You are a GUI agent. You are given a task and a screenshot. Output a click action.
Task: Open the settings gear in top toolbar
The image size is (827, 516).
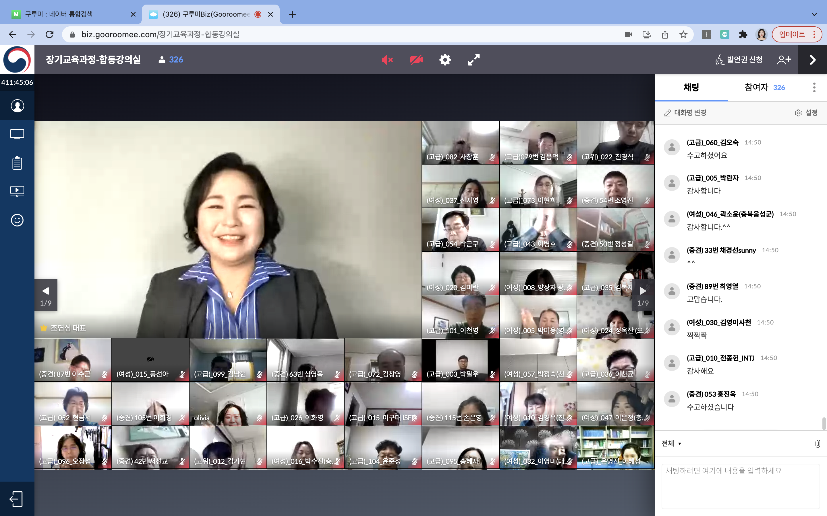coord(445,60)
